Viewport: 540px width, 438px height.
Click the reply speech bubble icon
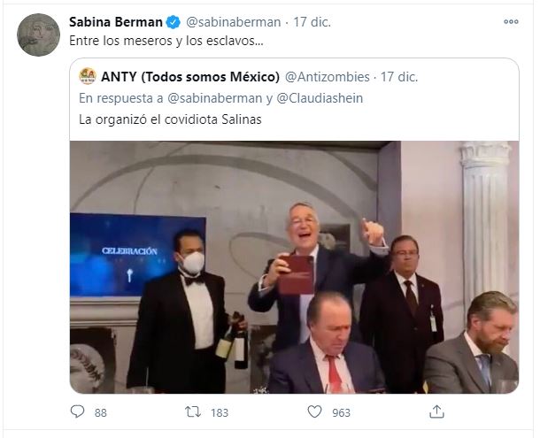(x=77, y=411)
